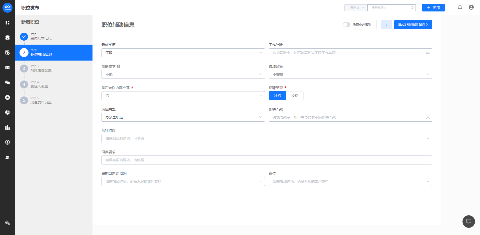Focus the 工作经验 years input
Screen dimensions: 480x235
tap(350, 53)
